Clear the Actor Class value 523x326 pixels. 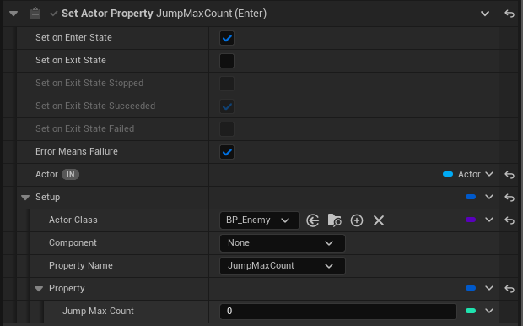[379, 220]
